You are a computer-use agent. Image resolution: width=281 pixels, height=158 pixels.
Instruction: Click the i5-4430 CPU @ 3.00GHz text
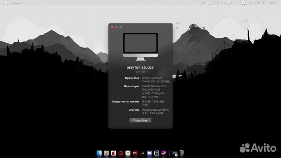(156, 81)
